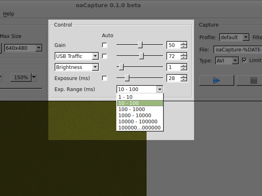262x196 pixels.
Task: Click the Brightness value field showing 1
Action: pos(174,67)
